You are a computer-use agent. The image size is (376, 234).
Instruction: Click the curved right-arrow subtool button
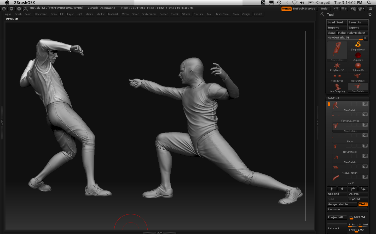tap(353, 189)
